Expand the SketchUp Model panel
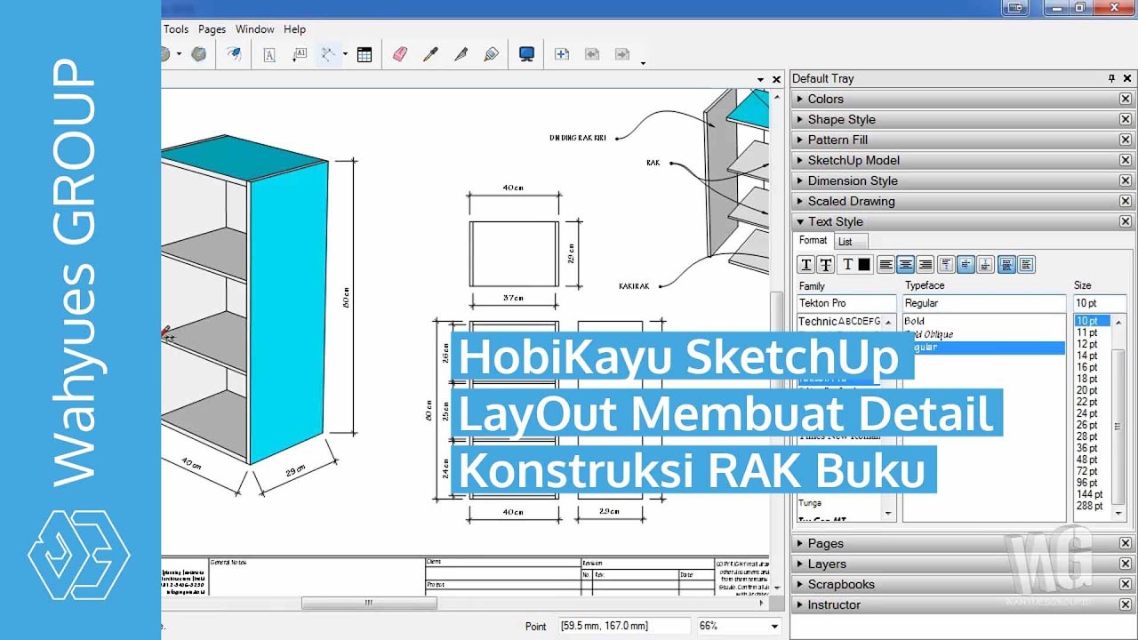The width and height of the screenshot is (1138, 640). pos(962,160)
